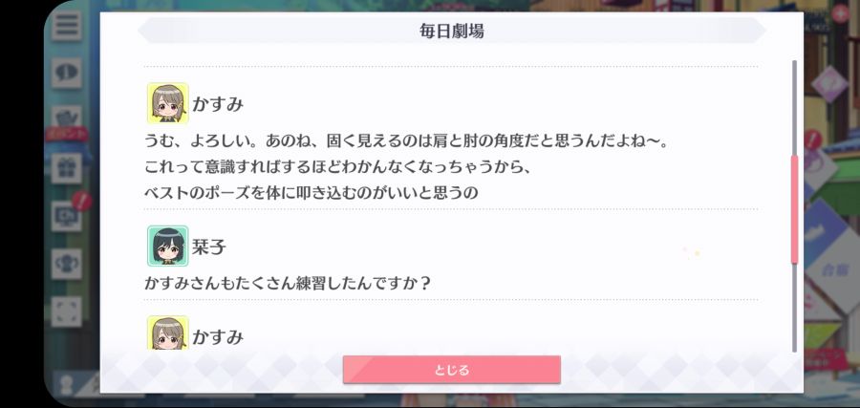
Task: Click the scrollbar track below the thumb
Action: [794, 309]
